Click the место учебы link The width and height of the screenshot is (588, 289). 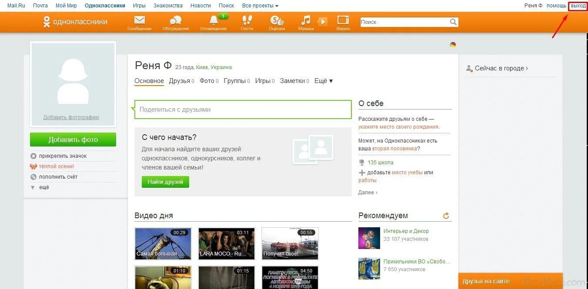[407, 173]
